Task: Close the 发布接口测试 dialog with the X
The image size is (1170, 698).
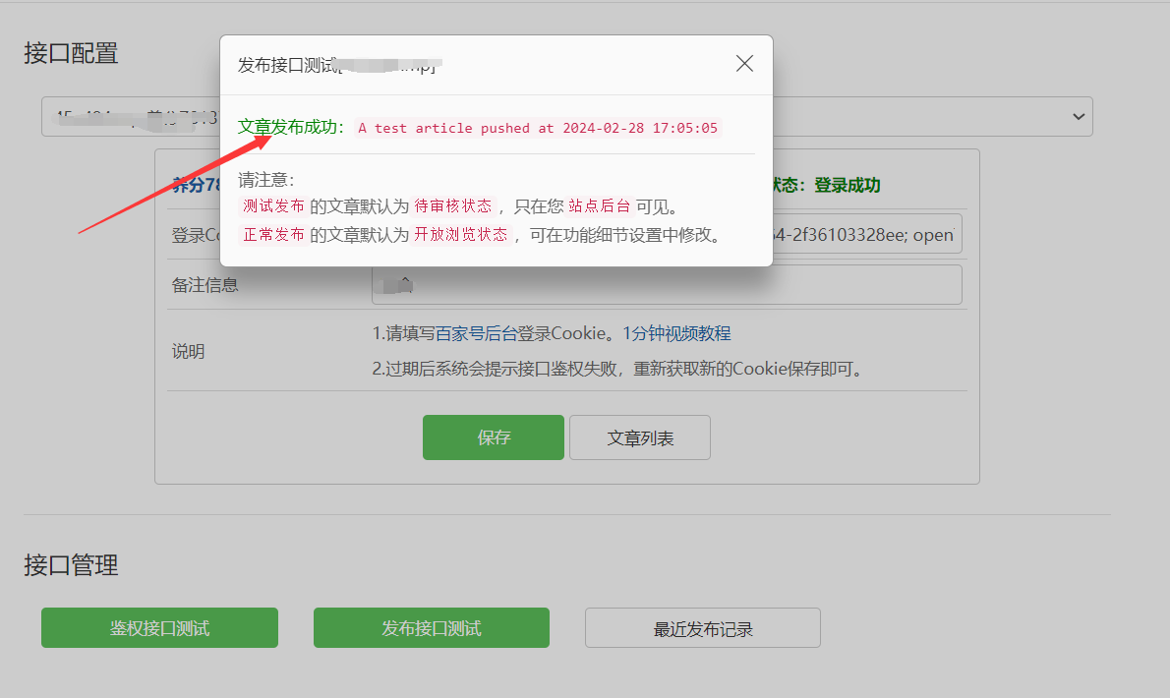Action: pos(744,64)
